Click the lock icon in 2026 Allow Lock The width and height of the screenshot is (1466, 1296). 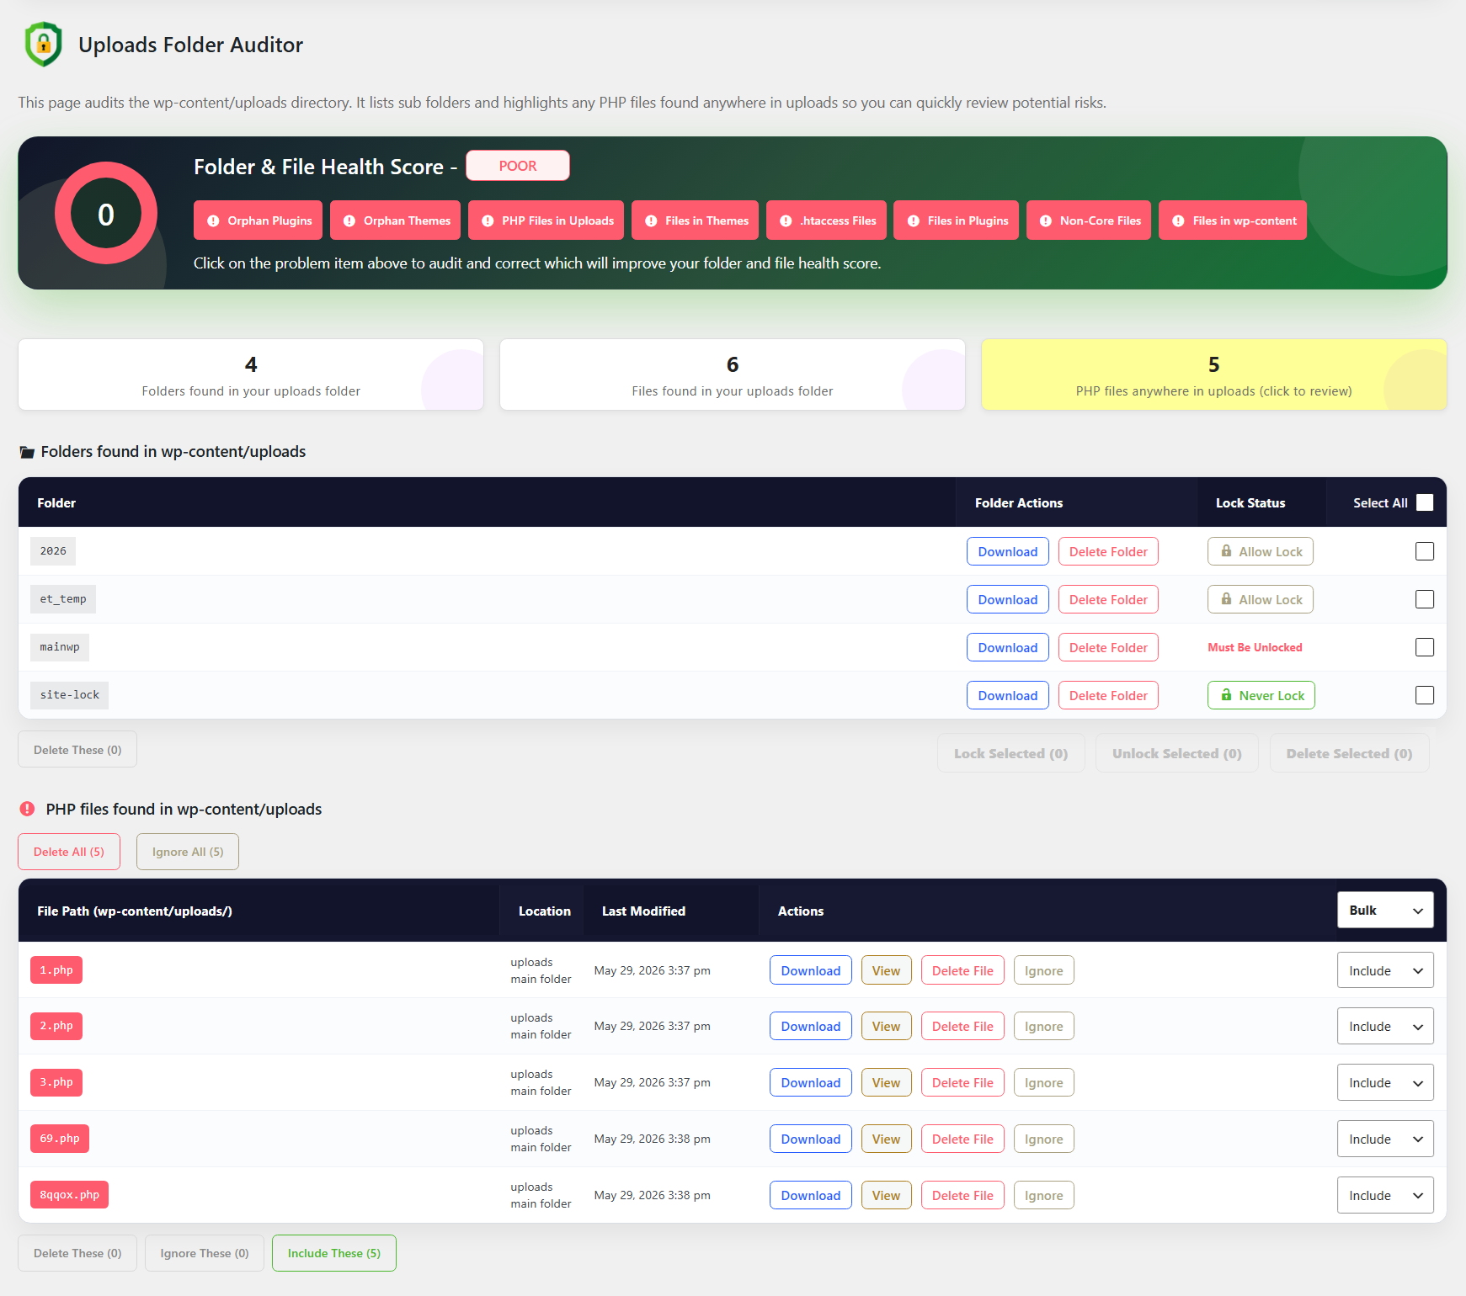tap(1226, 551)
